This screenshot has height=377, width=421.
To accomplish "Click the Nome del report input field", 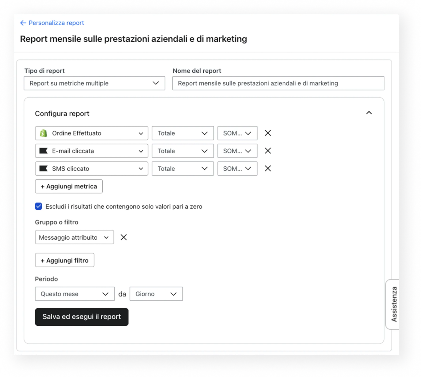I will pos(278,83).
